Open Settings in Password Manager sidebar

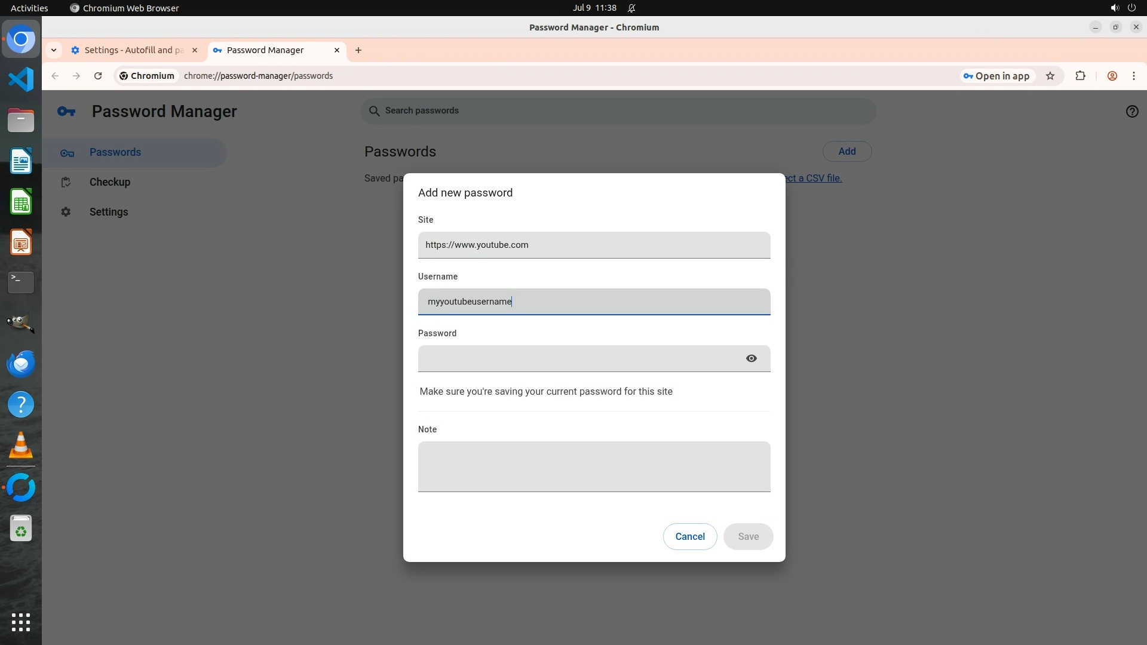[108, 212]
